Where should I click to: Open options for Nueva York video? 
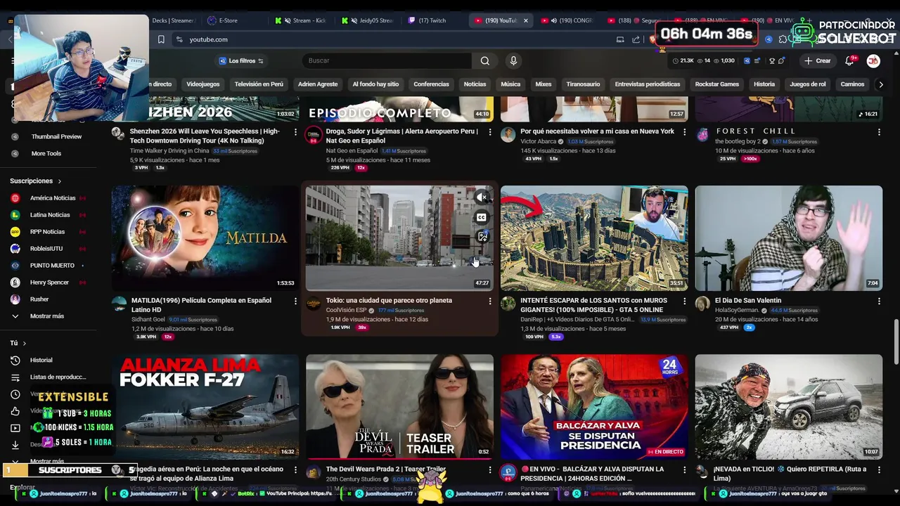click(684, 132)
